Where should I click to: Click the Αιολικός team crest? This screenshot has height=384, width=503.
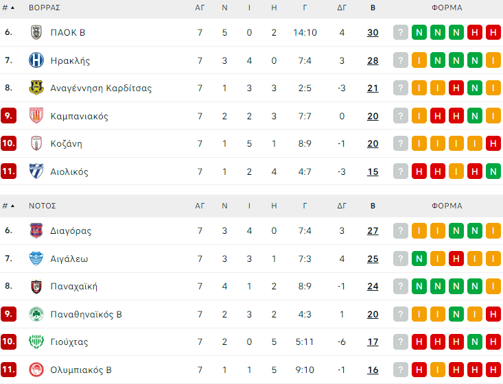(x=36, y=171)
